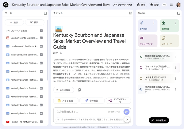Collapse the sources panel with sidebar icon
The height and width of the screenshot is (129, 184).
coord(45,13)
